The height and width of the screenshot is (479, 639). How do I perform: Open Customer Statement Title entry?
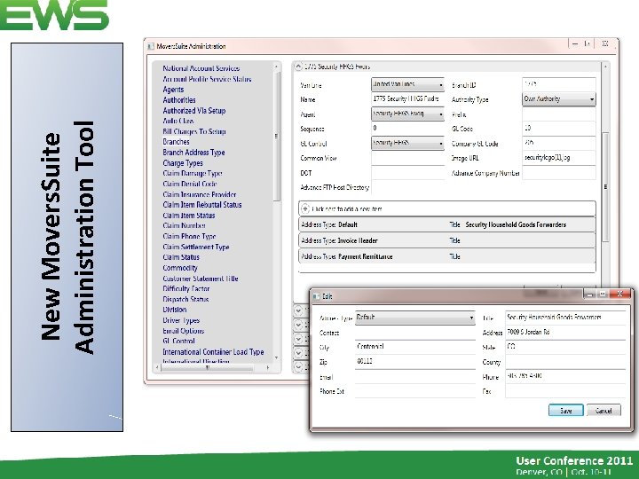(201, 279)
